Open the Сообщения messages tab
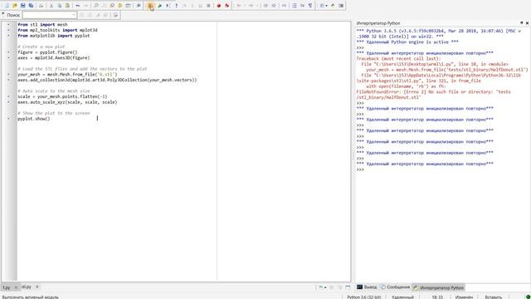This screenshot has width=531, height=299. [x=395, y=287]
